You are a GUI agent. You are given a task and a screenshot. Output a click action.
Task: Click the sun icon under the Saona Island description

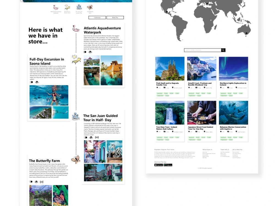point(31,82)
